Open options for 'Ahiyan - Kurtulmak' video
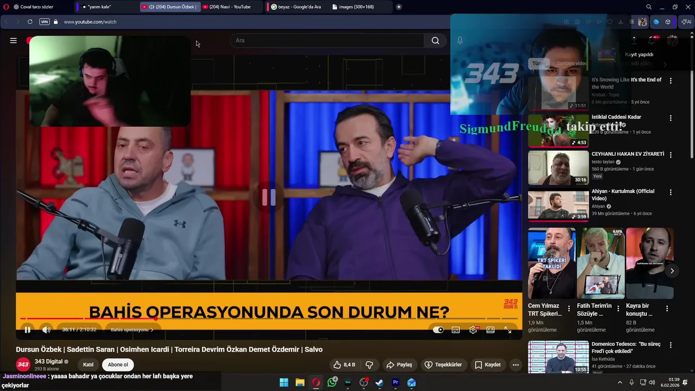The image size is (695, 391). [x=671, y=192]
